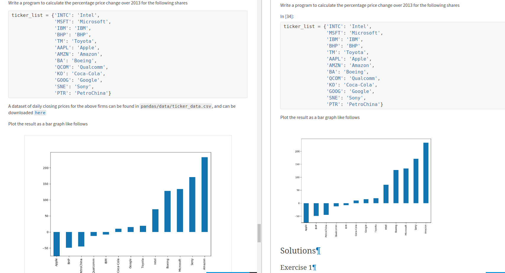This screenshot has height=273, width=505.
Task: Open the "here" download link
Action: [40, 112]
